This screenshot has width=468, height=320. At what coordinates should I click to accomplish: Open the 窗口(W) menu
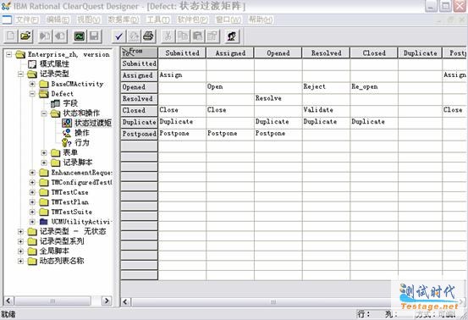pyautogui.click(x=228, y=20)
